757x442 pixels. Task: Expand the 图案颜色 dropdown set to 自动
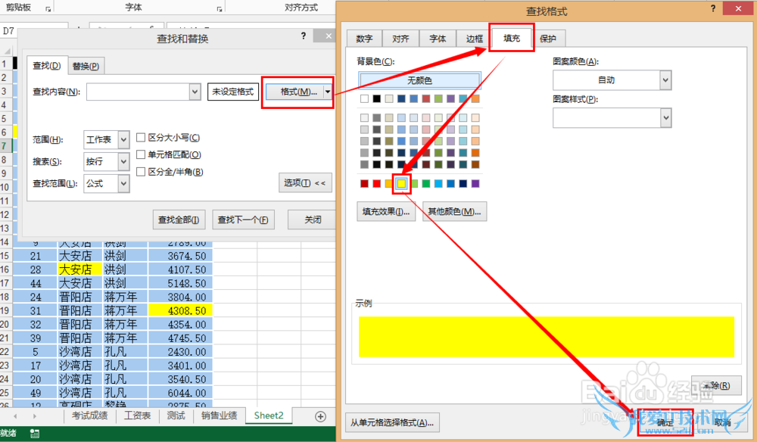pos(665,80)
